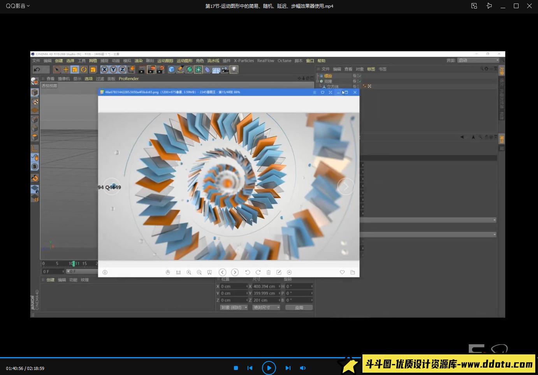538x375 pixels.
Task: Toggle the Y axis lock
Action: (113, 70)
